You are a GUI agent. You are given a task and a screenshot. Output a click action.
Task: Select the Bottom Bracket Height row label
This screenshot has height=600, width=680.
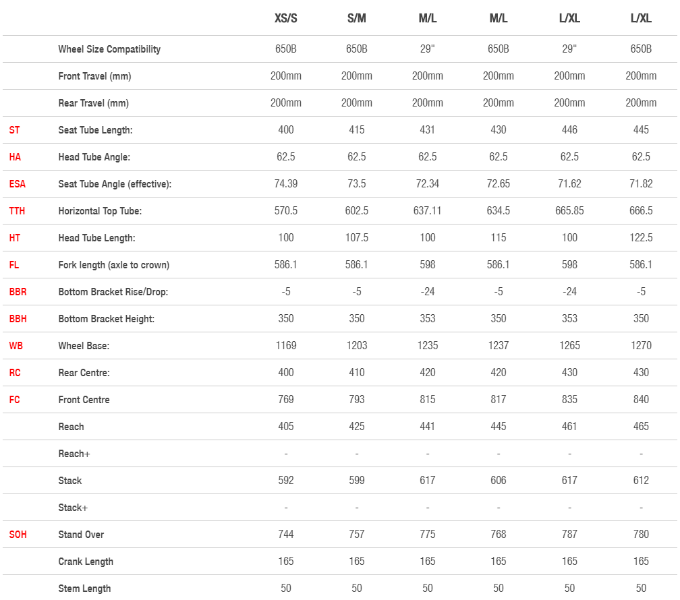107,319
